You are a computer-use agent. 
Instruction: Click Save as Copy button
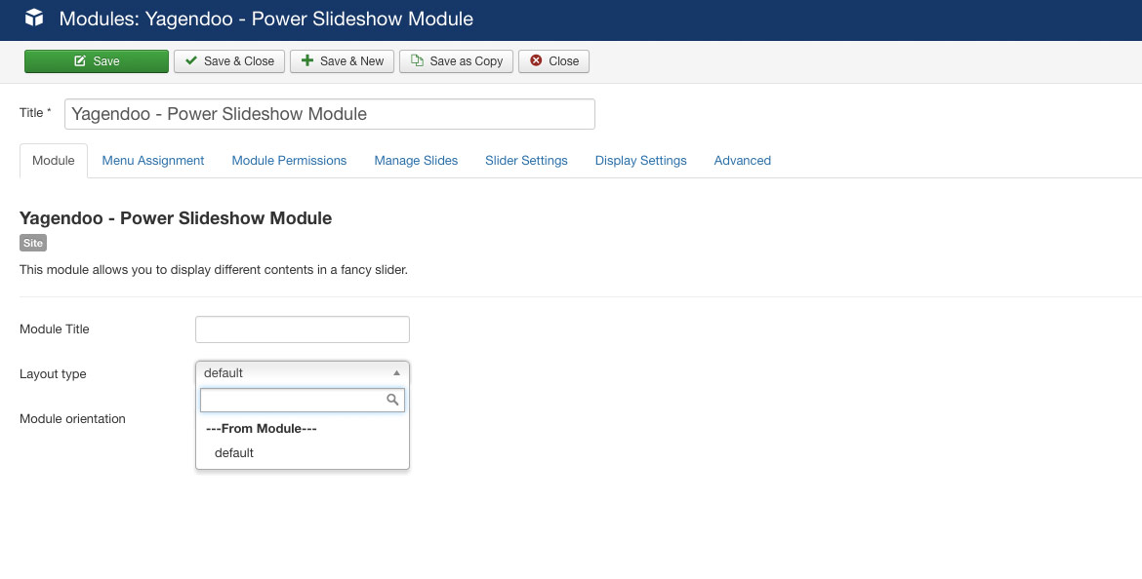[456, 61]
